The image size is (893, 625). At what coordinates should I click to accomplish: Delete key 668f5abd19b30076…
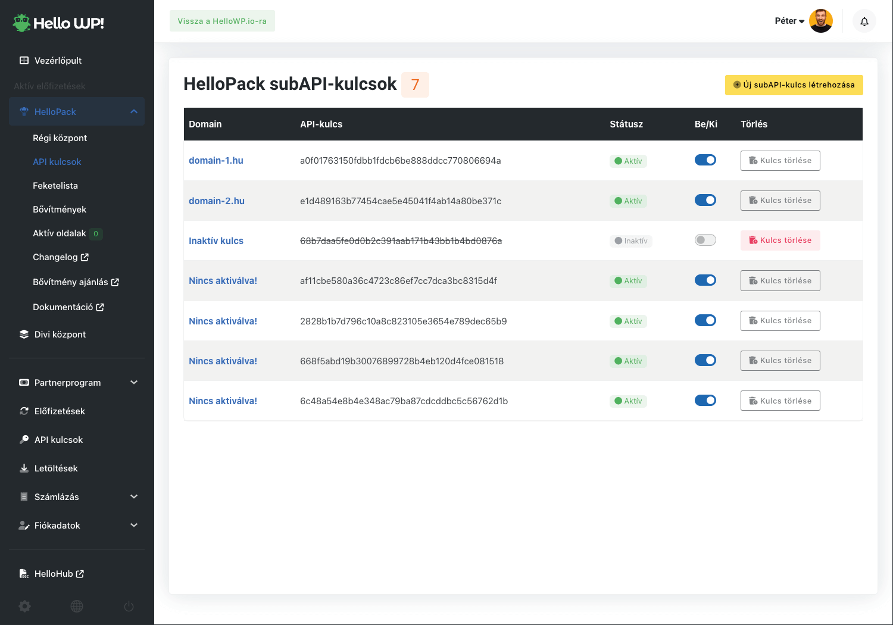tap(780, 361)
